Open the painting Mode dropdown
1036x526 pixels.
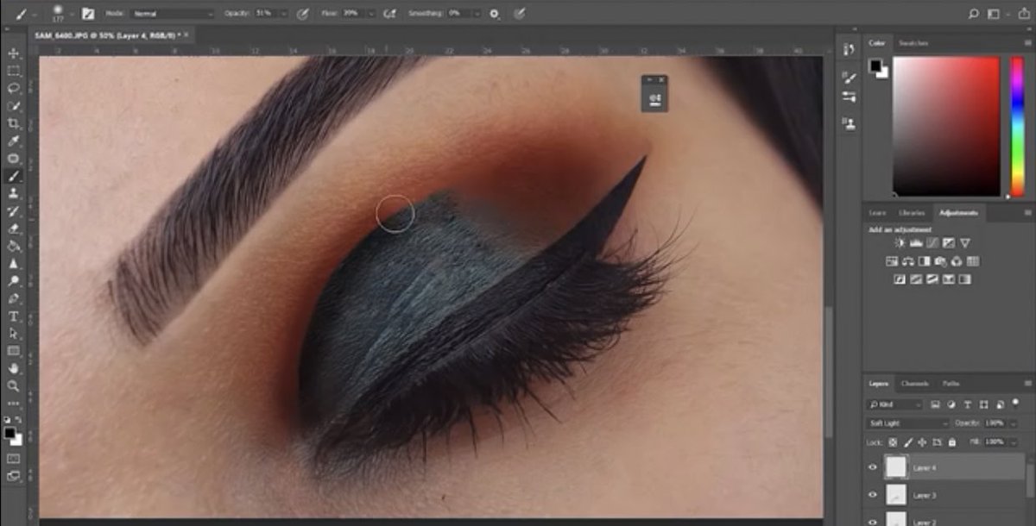[x=172, y=14]
